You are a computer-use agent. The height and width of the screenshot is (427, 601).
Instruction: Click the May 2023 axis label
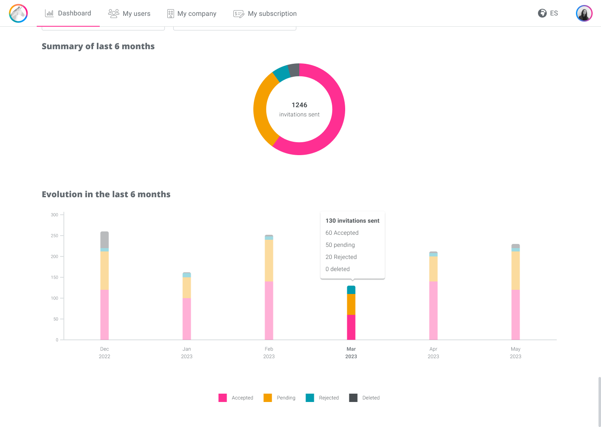click(515, 353)
